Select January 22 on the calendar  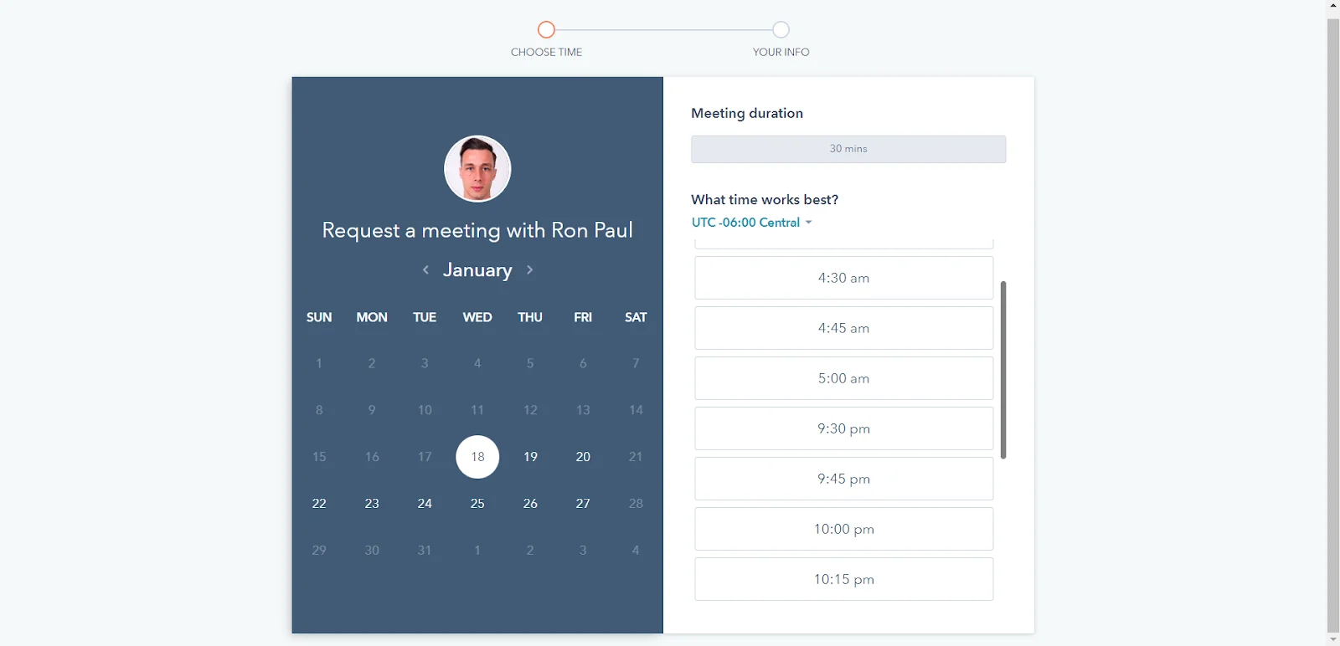coord(319,504)
